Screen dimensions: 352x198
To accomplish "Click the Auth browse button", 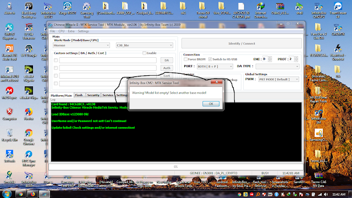I will [x=167, y=68].
